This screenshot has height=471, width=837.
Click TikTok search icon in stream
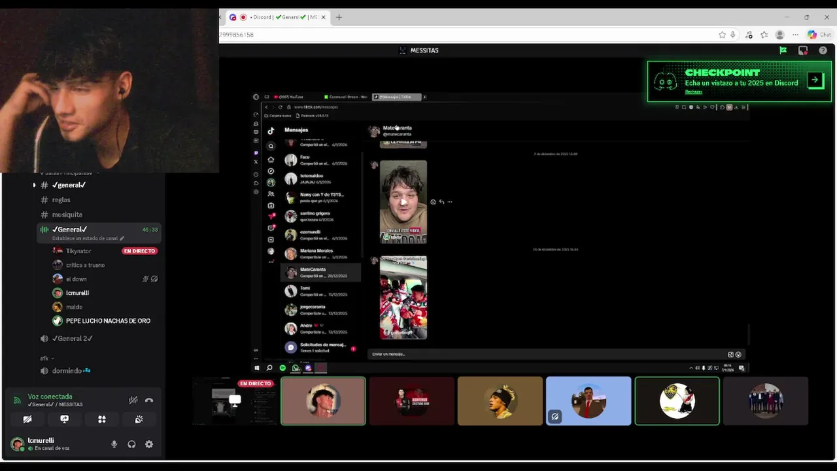tap(271, 146)
